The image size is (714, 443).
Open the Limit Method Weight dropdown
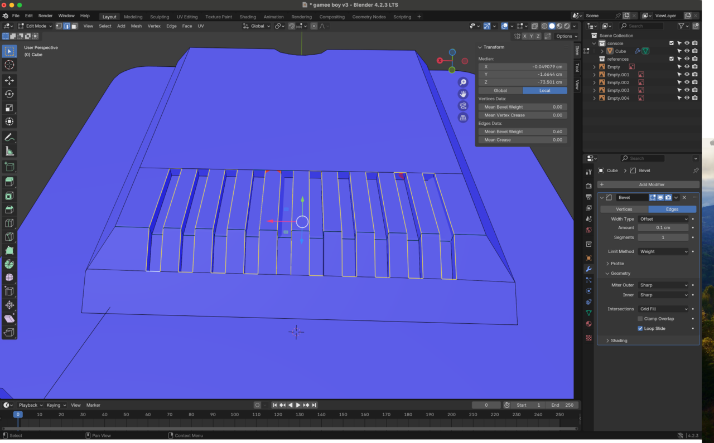click(663, 251)
